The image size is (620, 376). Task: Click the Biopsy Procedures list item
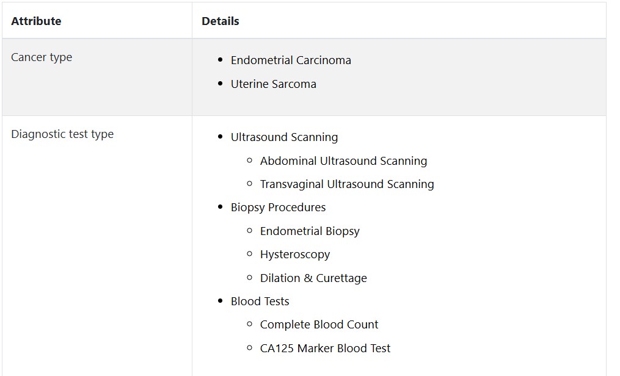pyautogui.click(x=278, y=208)
